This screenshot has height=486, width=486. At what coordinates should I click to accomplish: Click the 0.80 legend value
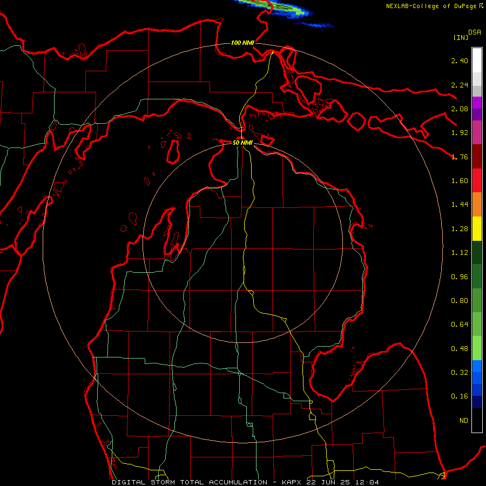[460, 301]
